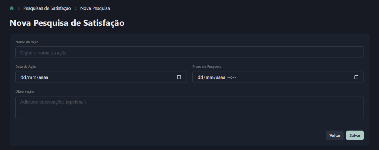Click inside the Observação text area
The width and height of the screenshot is (379, 150).
point(189,107)
